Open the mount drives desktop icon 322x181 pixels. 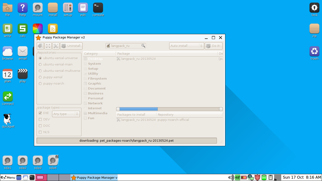[x=38, y=10]
